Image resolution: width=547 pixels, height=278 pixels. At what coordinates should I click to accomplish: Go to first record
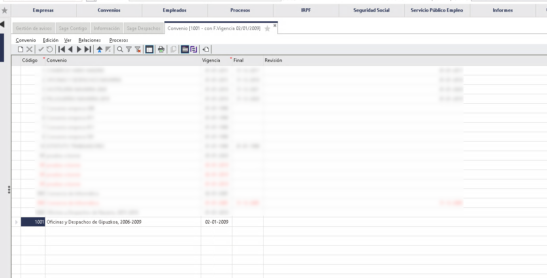[62, 49]
